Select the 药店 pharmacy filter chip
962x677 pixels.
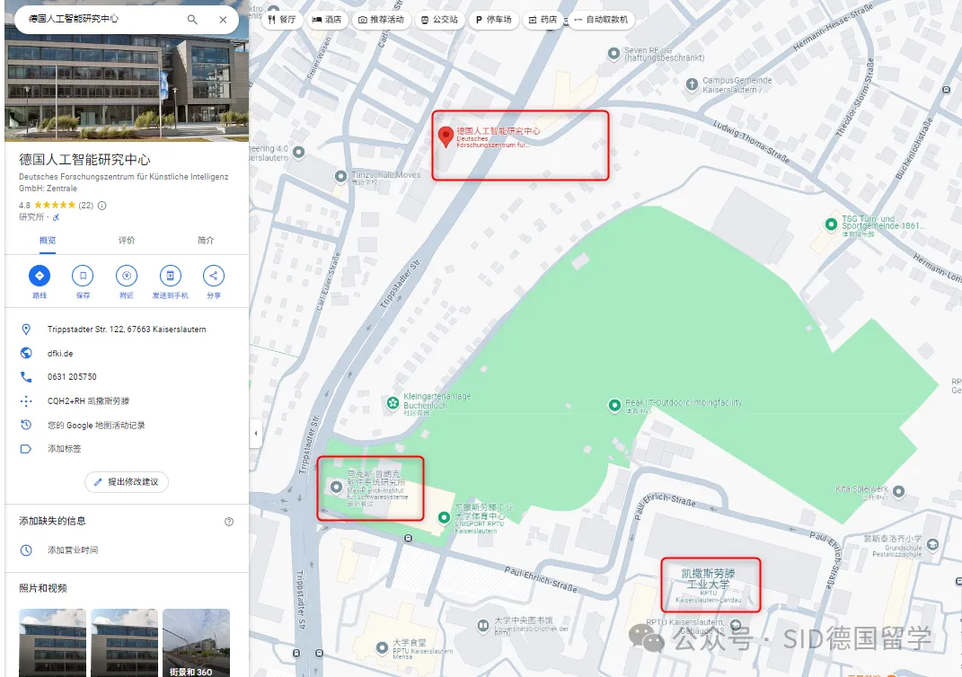(545, 19)
